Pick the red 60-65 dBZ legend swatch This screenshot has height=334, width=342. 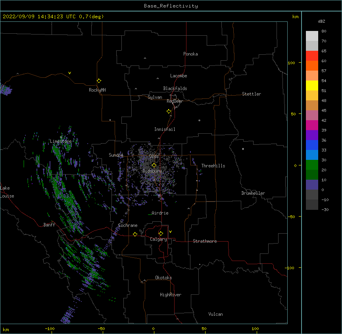pos(312,56)
